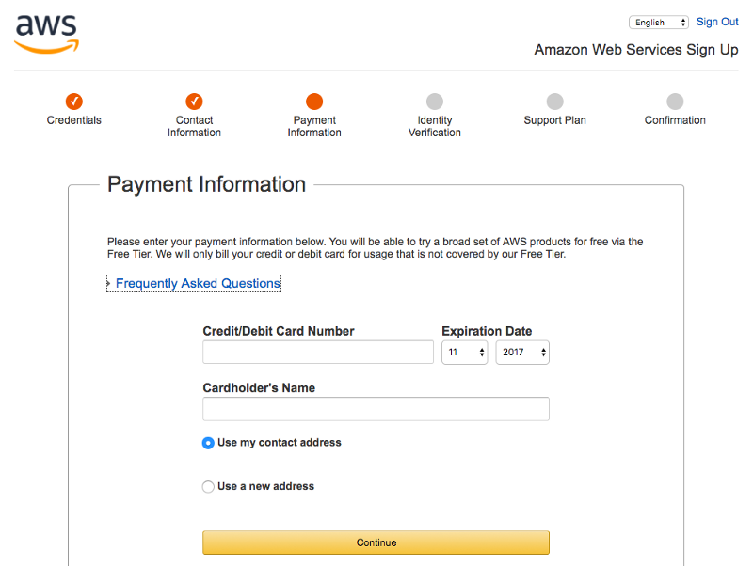This screenshot has width=753, height=566.
Task: Click the Confirmation step gray circle
Action: 675,102
